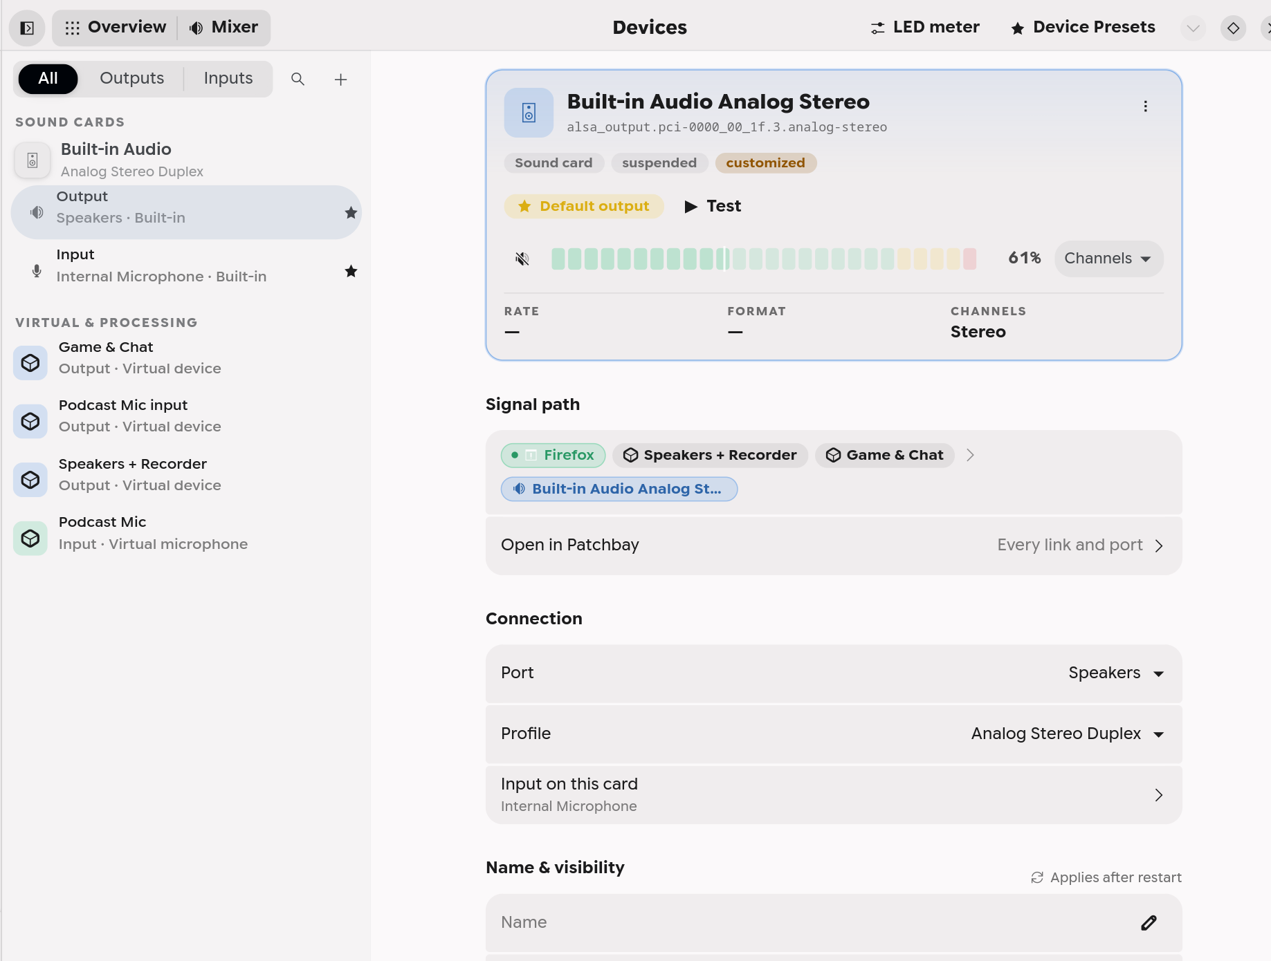Open Input on this card row

point(834,795)
